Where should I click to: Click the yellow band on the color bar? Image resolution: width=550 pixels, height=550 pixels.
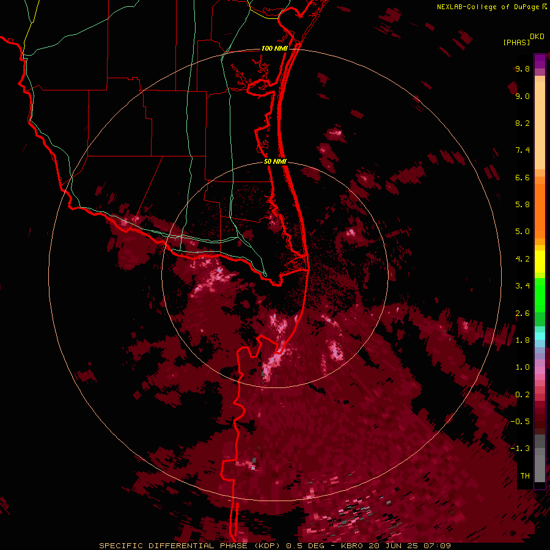click(x=540, y=262)
